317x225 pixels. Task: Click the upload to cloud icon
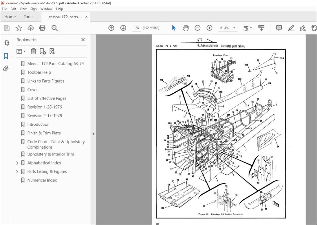click(31, 28)
